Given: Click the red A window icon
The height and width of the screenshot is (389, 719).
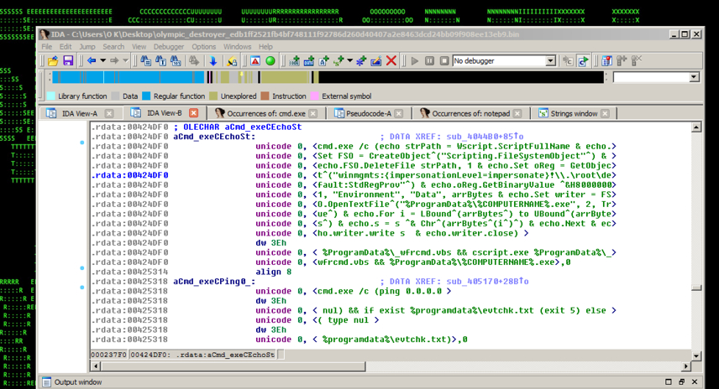Looking at the screenshot, I should pyautogui.click(x=255, y=61).
